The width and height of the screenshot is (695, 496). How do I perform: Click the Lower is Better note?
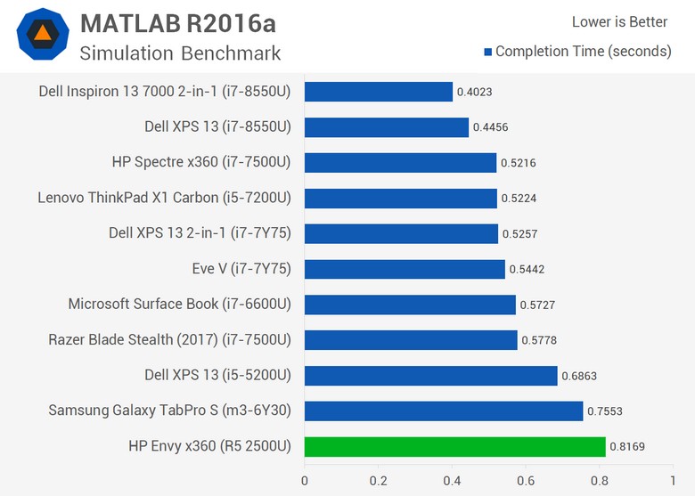619,21
